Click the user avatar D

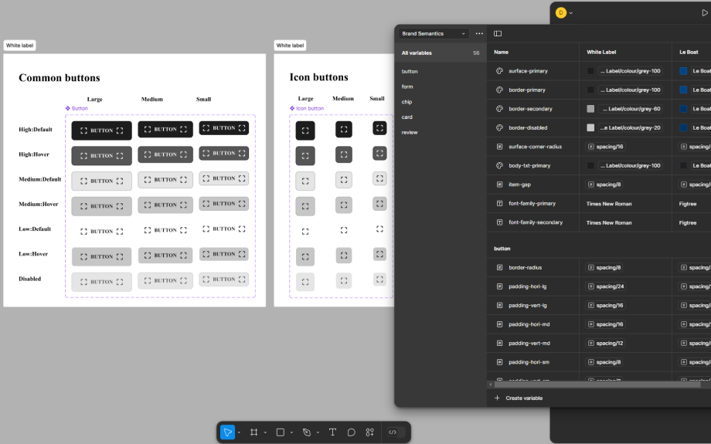tap(561, 12)
